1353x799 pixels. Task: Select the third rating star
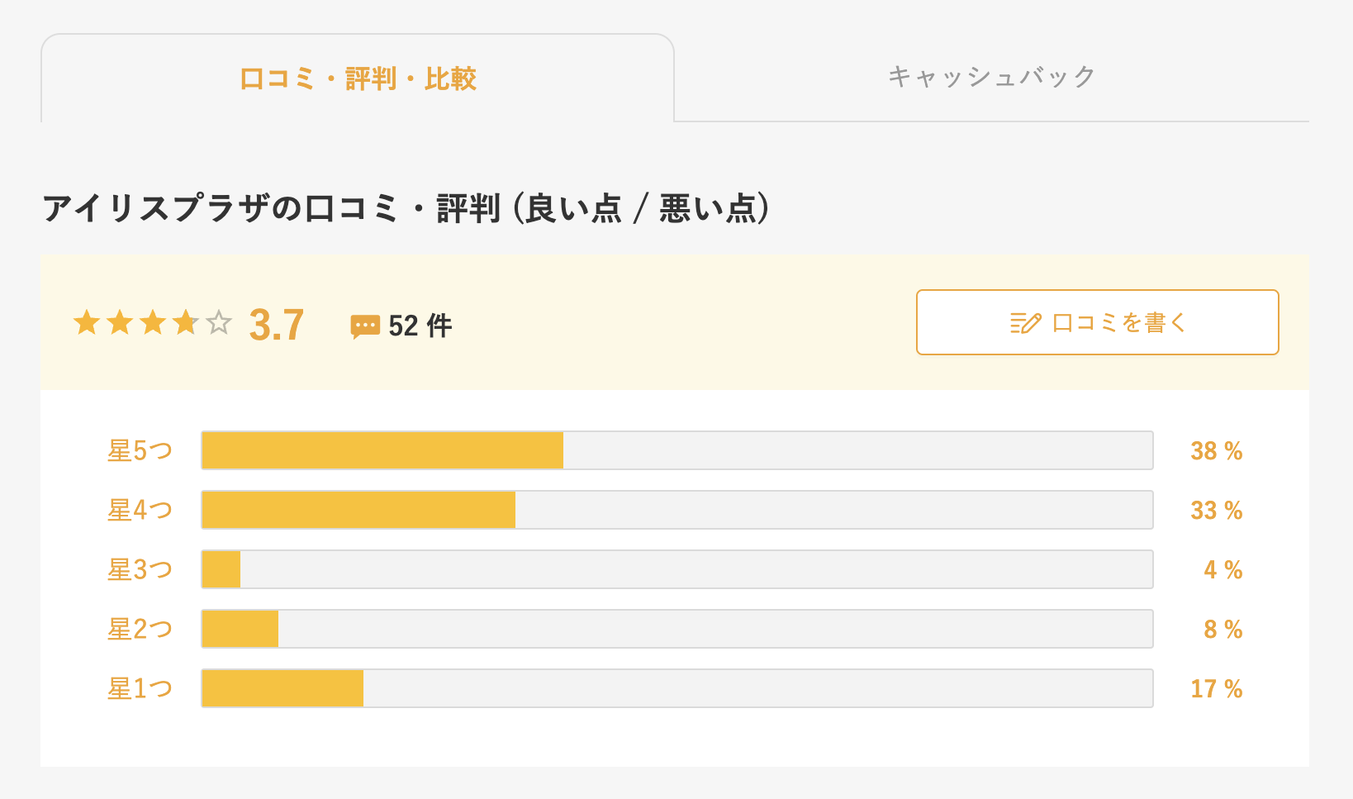coord(153,322)
